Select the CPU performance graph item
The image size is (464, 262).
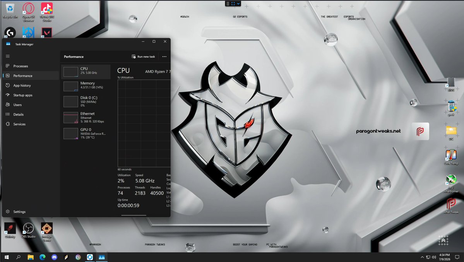click(x=86, y=72)
